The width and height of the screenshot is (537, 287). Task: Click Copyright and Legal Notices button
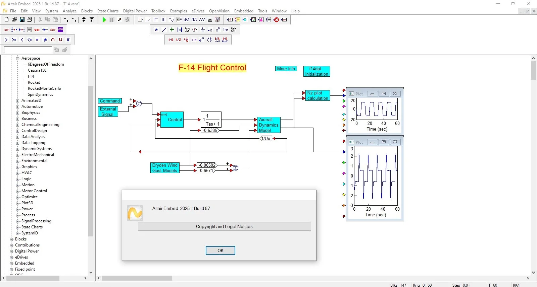[224, 227]
